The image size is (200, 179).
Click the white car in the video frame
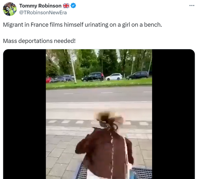click(114, 77)
